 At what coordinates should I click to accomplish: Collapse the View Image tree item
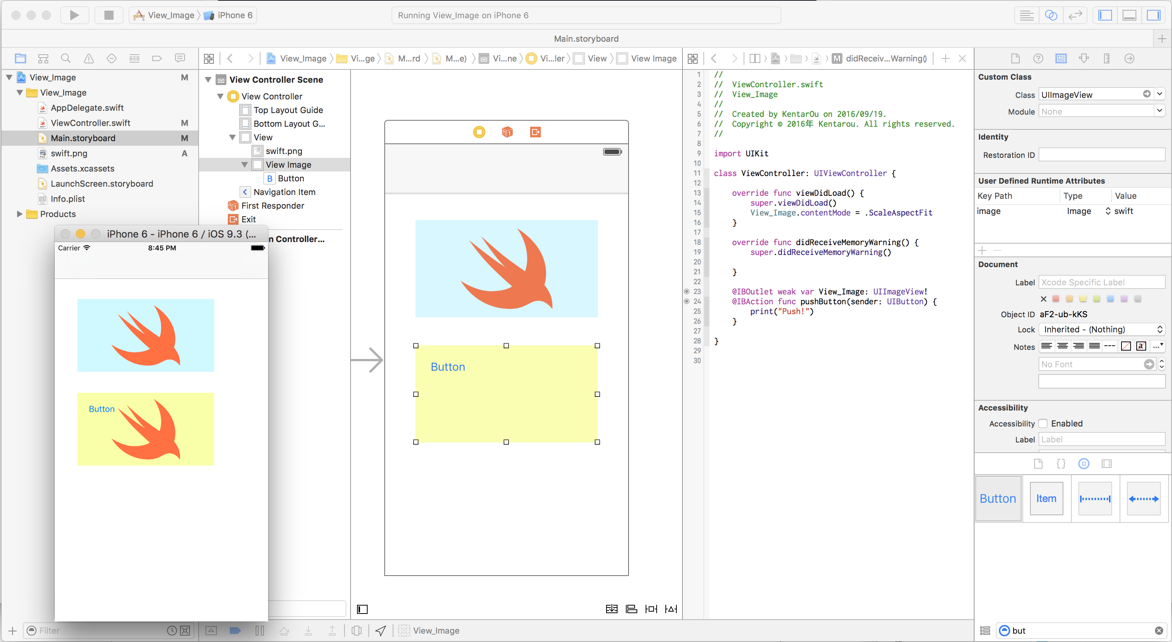coord(244,165)
